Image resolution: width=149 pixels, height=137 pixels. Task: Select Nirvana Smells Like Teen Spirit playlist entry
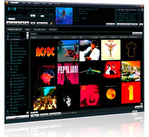click(x=129, y=10)
